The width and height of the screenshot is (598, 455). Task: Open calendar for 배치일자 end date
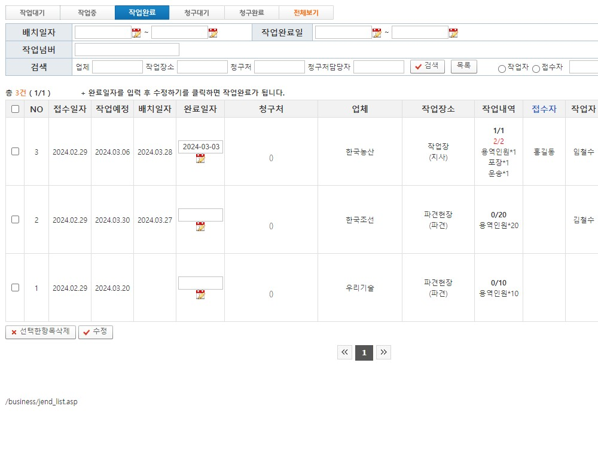[x=213, y=33]
